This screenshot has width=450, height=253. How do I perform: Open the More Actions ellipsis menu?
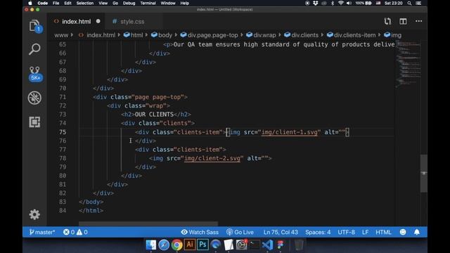418,21
